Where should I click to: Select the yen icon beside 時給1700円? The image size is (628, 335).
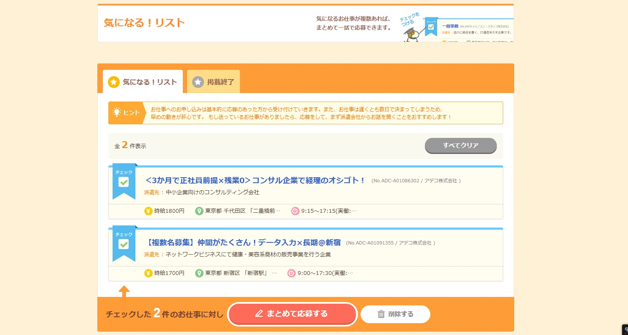click(x=149, y=273)
